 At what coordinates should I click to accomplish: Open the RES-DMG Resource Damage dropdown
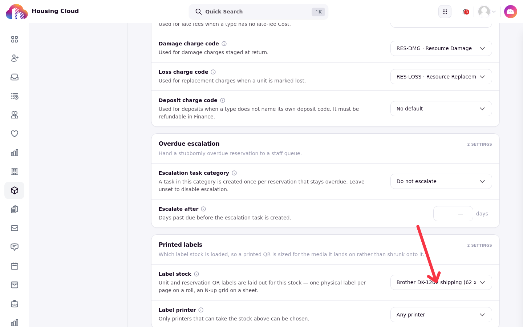[441, 48]
